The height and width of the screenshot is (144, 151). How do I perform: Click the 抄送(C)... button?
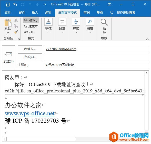coord(30,57)
